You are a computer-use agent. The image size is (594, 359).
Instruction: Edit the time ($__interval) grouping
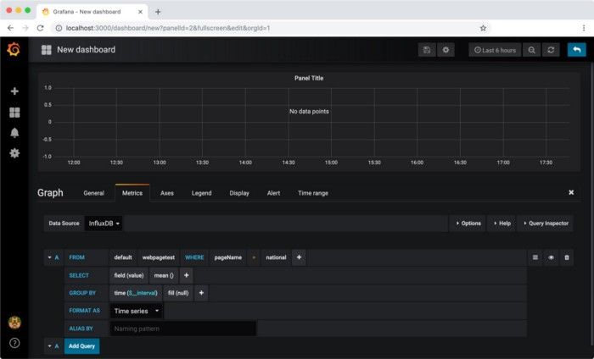pyautogui.click(x=136, y=293)
